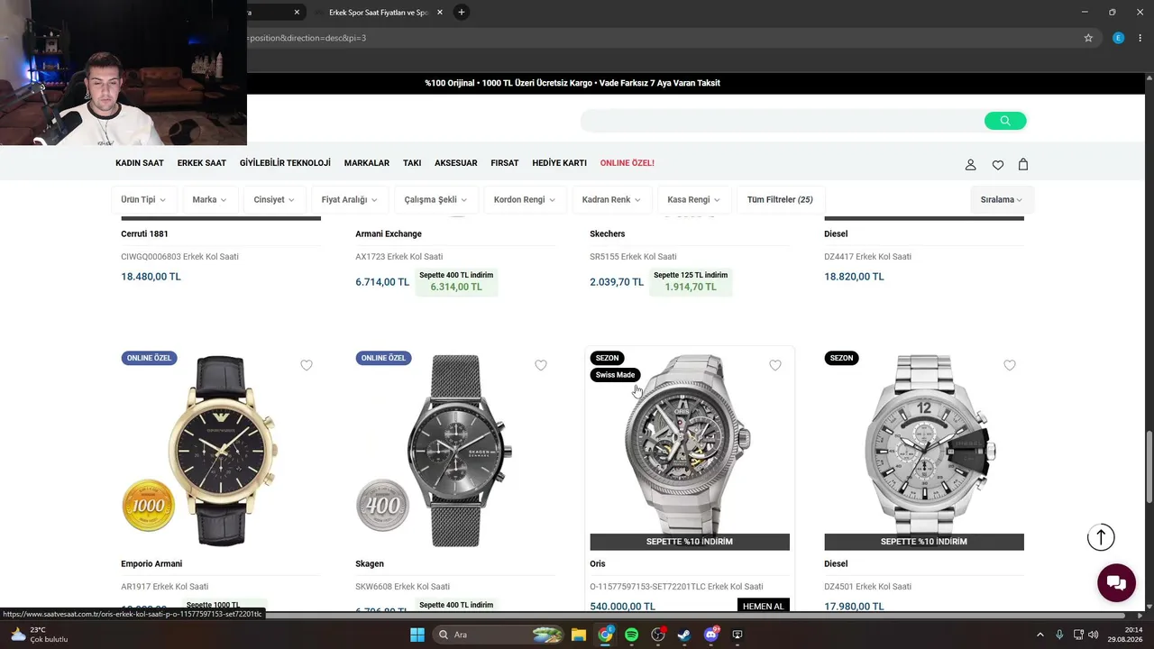The height and width of the screenshot is (649, 1154).
Task: Open Steam from the taskbar
Action: coord(684,635)
